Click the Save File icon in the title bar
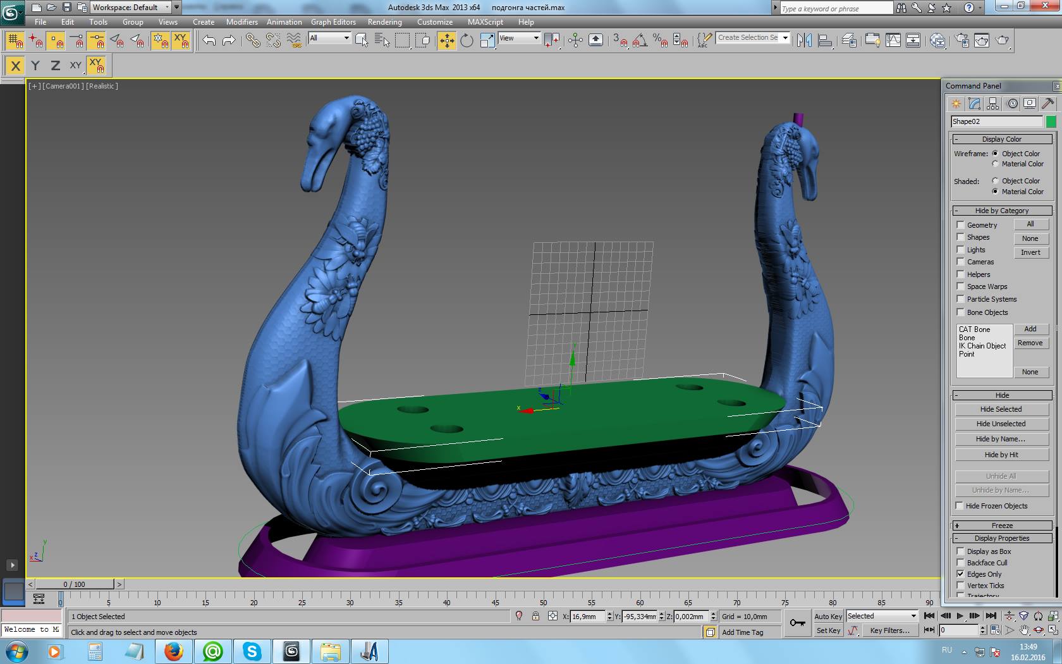 66,8
